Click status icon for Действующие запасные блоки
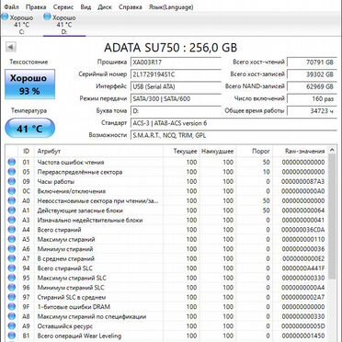Image resolution: width=342 pixels, height=342 pixels. [x=12, y=211]
